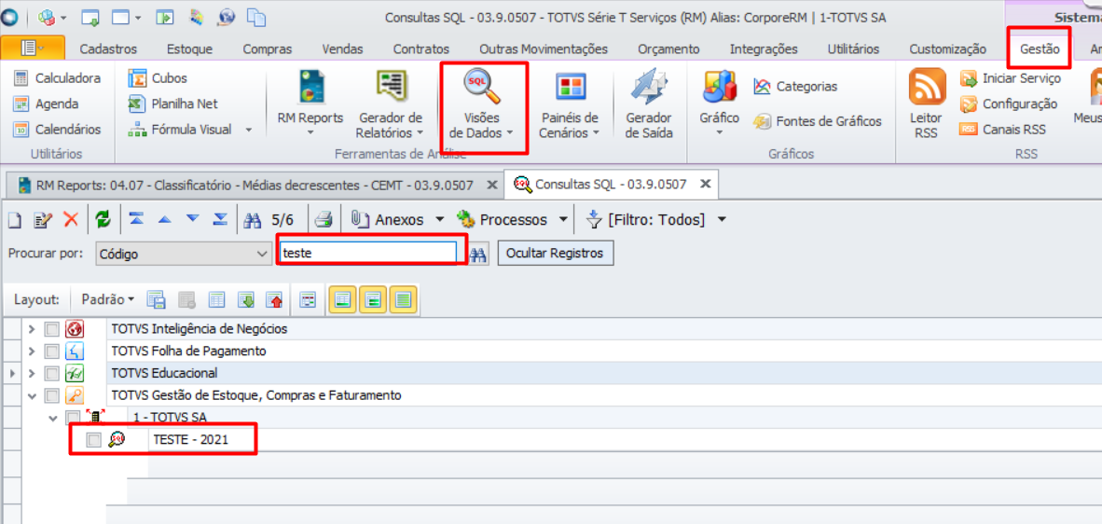Check the 1 - TOTVS SA checkbox
Image resolution: width=1102 pixels, height=524 pixels.
coord(73,418)
